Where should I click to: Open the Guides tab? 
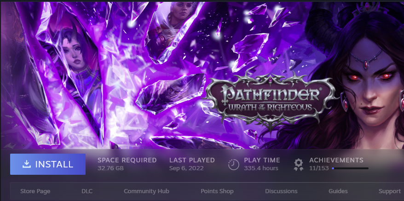tap(338, 191)
